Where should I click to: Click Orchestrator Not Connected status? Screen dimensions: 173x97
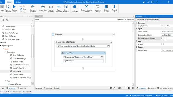[141, 95]
